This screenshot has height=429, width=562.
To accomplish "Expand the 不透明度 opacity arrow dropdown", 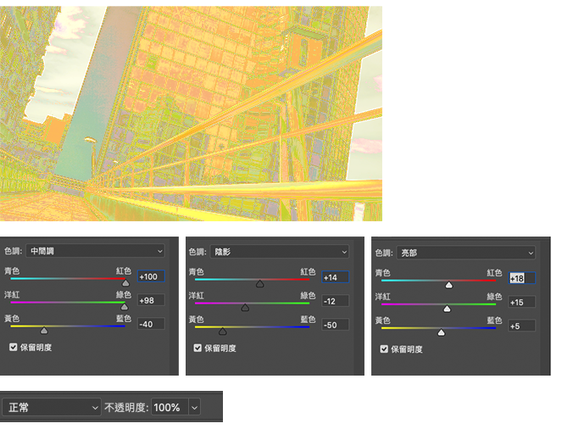I will pyautogui.click(x=195, y=408).
